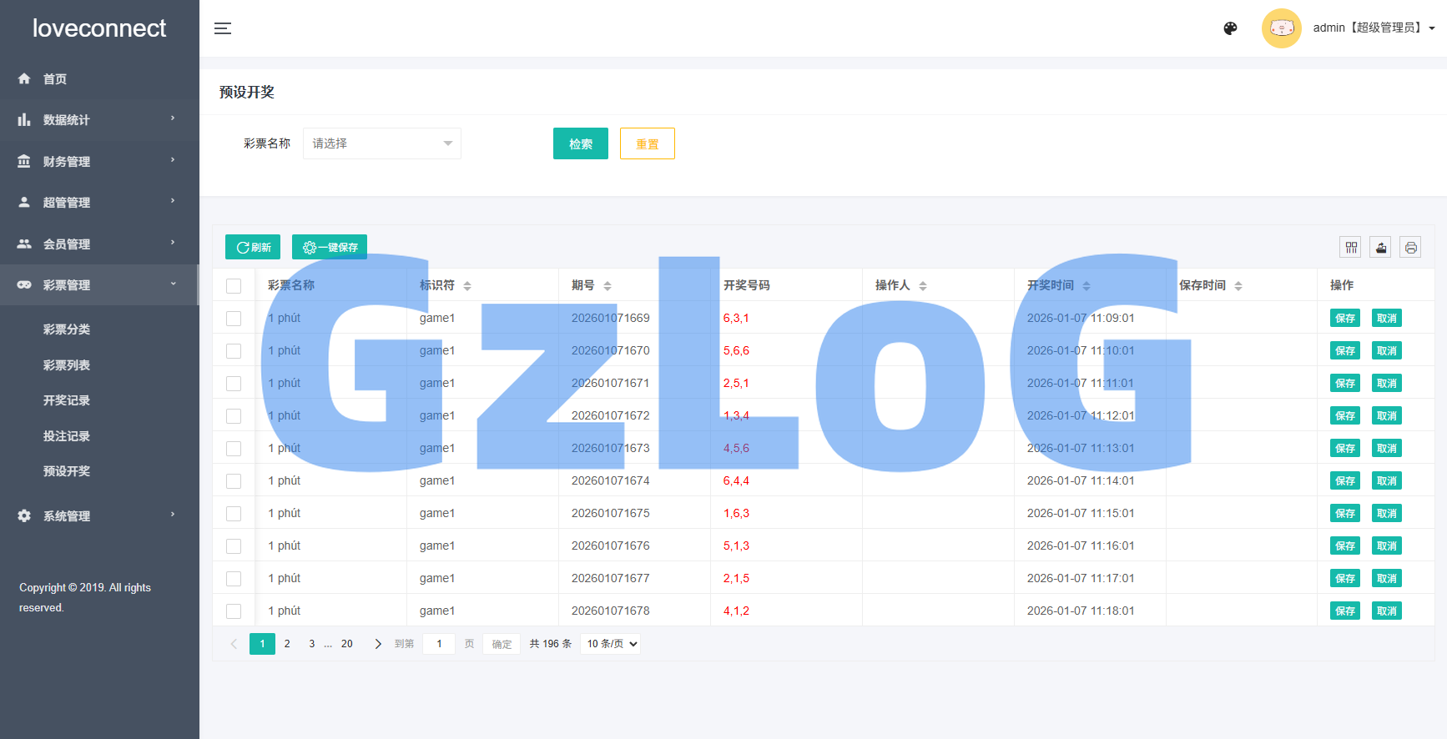Check the row for period 202601071669
The width and height of the screenshot is (1447, 739).
pyautogui.click(x=234, y=319)
